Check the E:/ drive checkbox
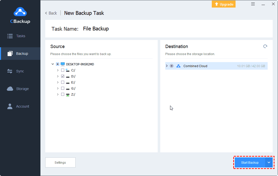Screen dimensions: 278x176 tap(63, 82)
